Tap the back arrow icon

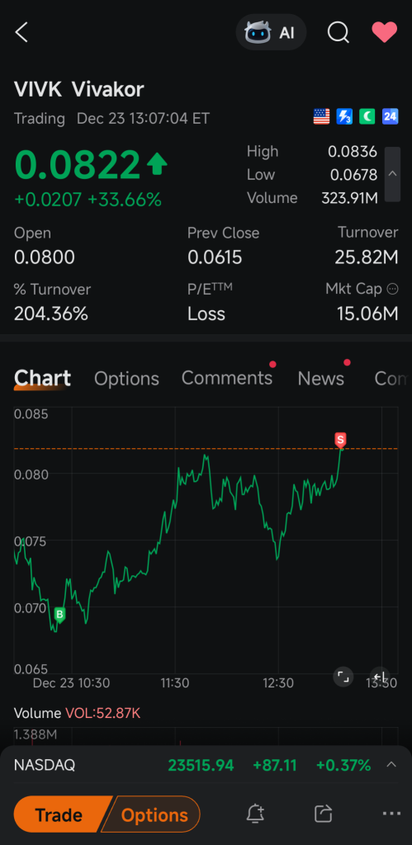pyautogui.click(x=21, y=32)
